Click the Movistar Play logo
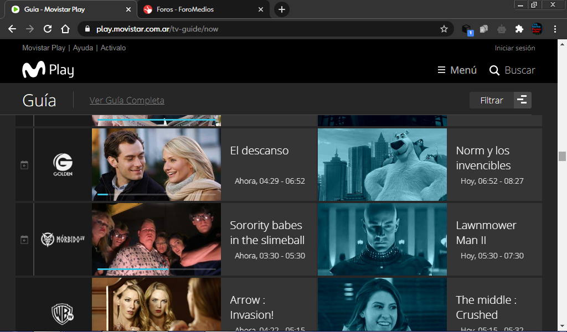 48,70
